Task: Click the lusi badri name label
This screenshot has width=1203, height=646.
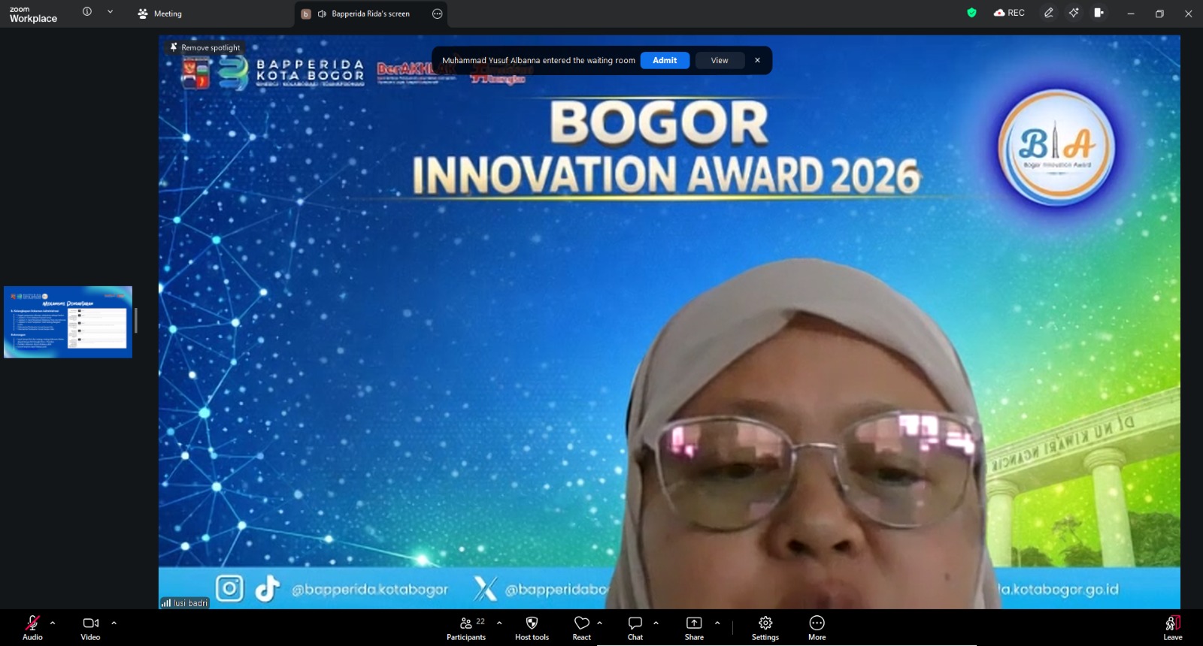Action: pos(184,602)
